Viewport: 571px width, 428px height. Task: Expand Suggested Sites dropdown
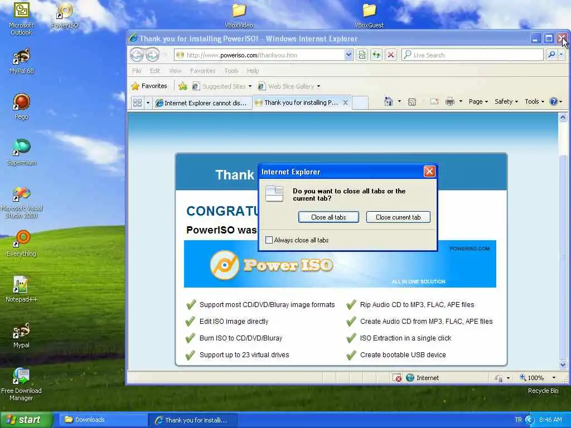coord(250,86)
